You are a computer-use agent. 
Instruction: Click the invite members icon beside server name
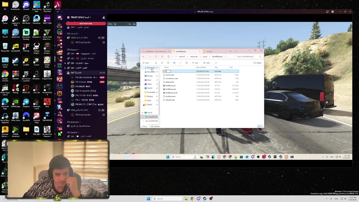coord(104,17)
